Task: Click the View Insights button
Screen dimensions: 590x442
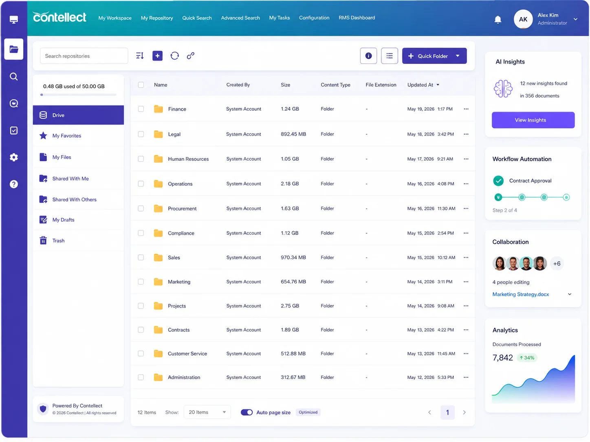Action: click(533, 120)
